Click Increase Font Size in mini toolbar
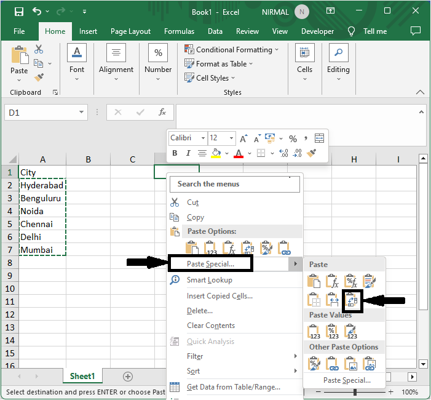Viewport: 431px width, 400px height. [244, 138]
